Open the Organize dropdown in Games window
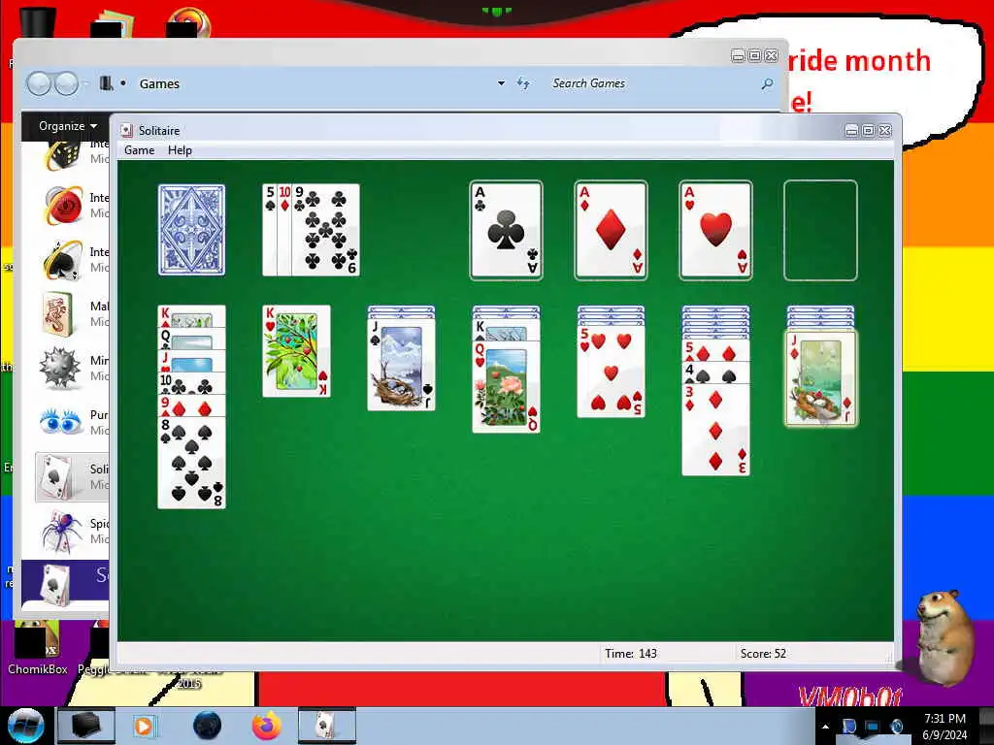The height and width of the screenshot is (745, 994). point(68,125)
